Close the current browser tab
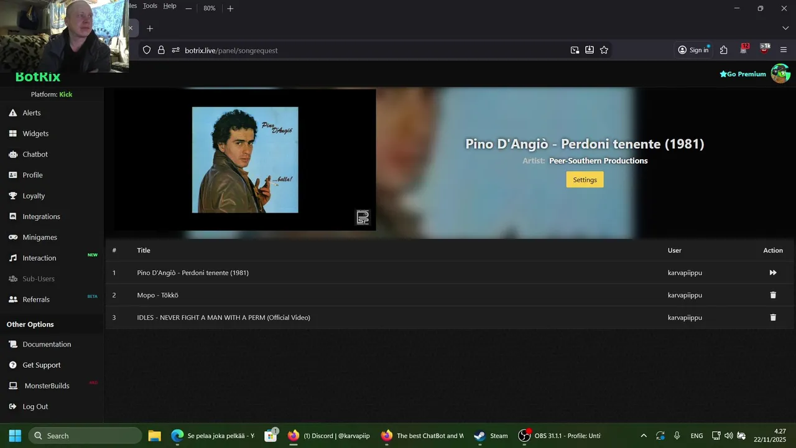This screenshot has width=796, height=448. 131,28
